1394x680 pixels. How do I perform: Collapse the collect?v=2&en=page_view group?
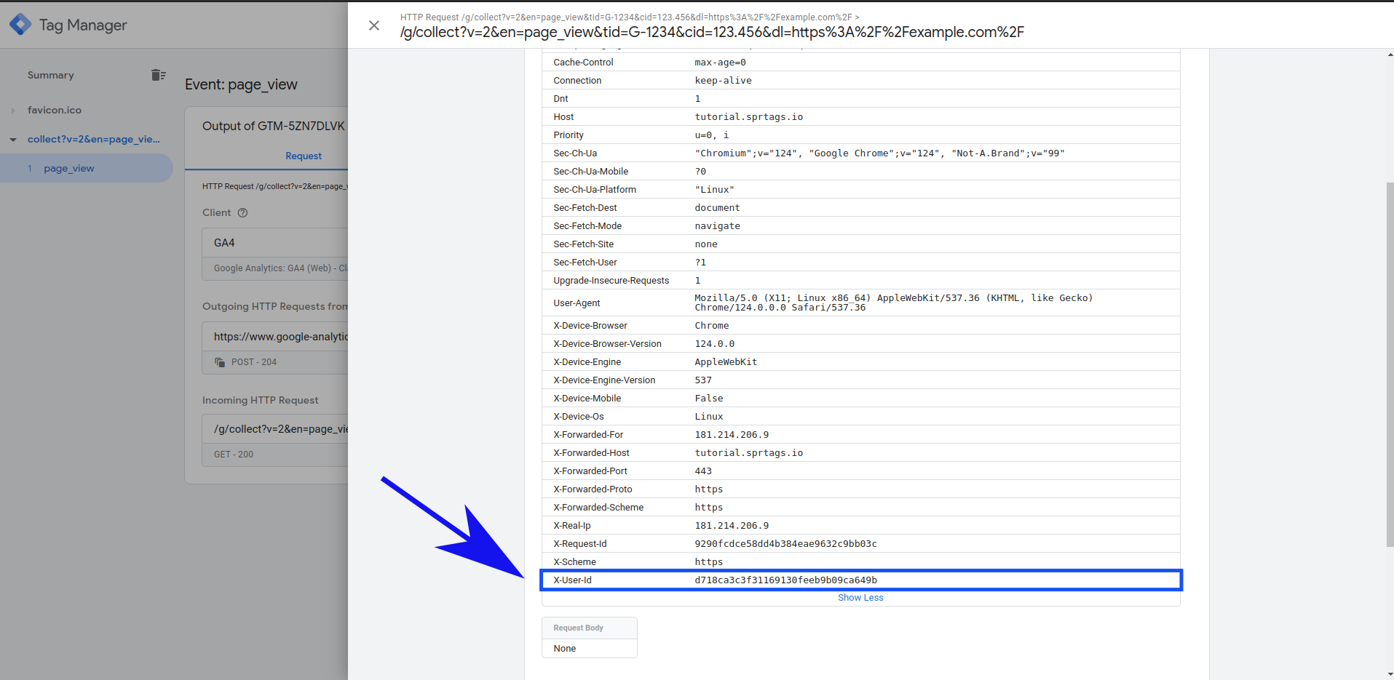pos(12,139)
